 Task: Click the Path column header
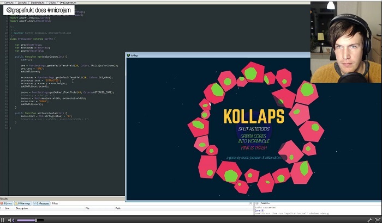tap(118, 208)
